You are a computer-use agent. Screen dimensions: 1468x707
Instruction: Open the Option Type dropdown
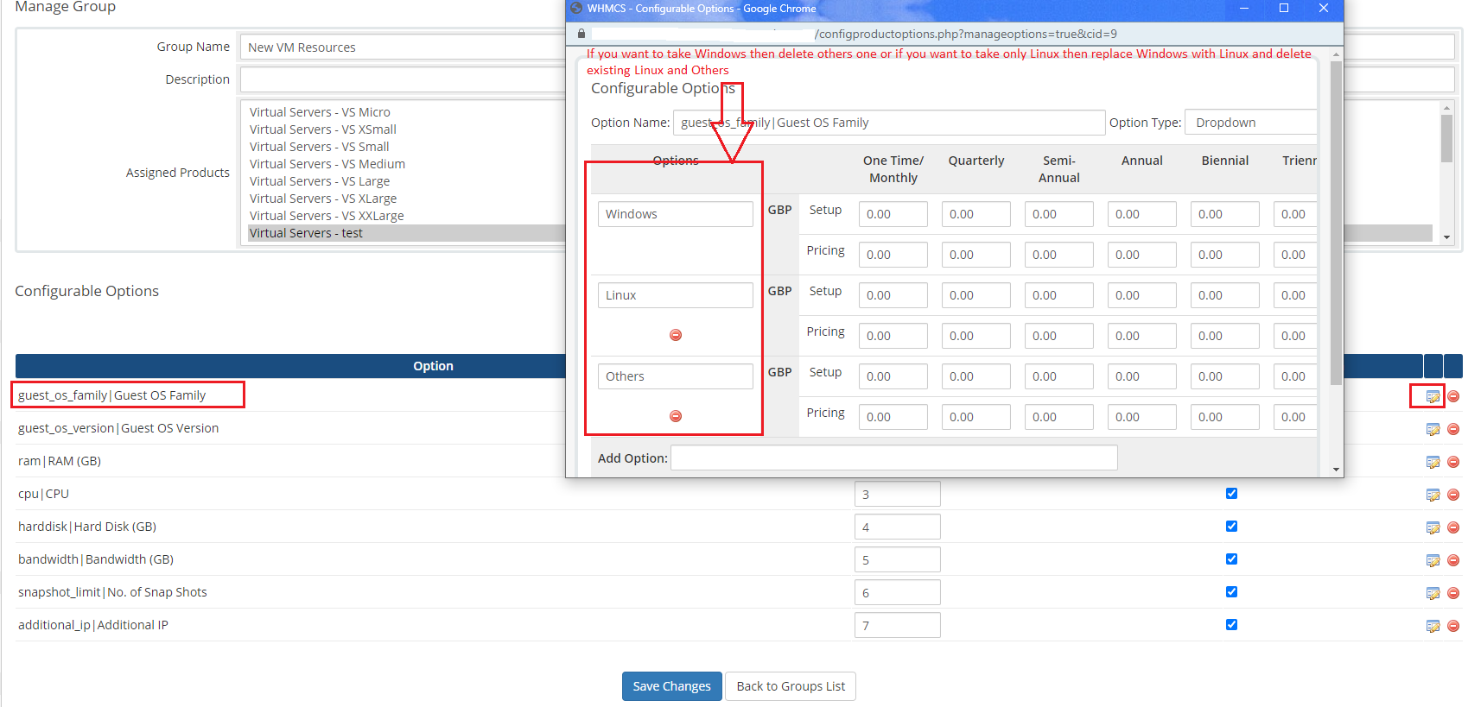[x=1250, y=123]
